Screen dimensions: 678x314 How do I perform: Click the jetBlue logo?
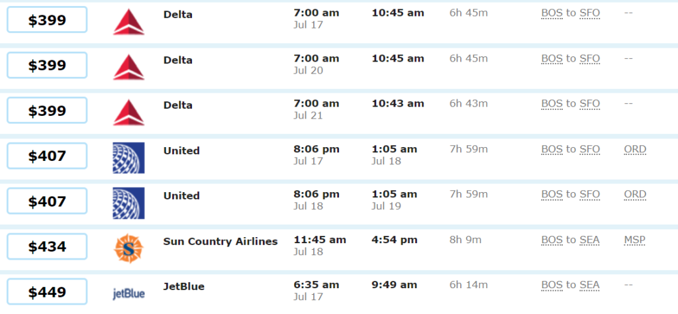(129, 294)
